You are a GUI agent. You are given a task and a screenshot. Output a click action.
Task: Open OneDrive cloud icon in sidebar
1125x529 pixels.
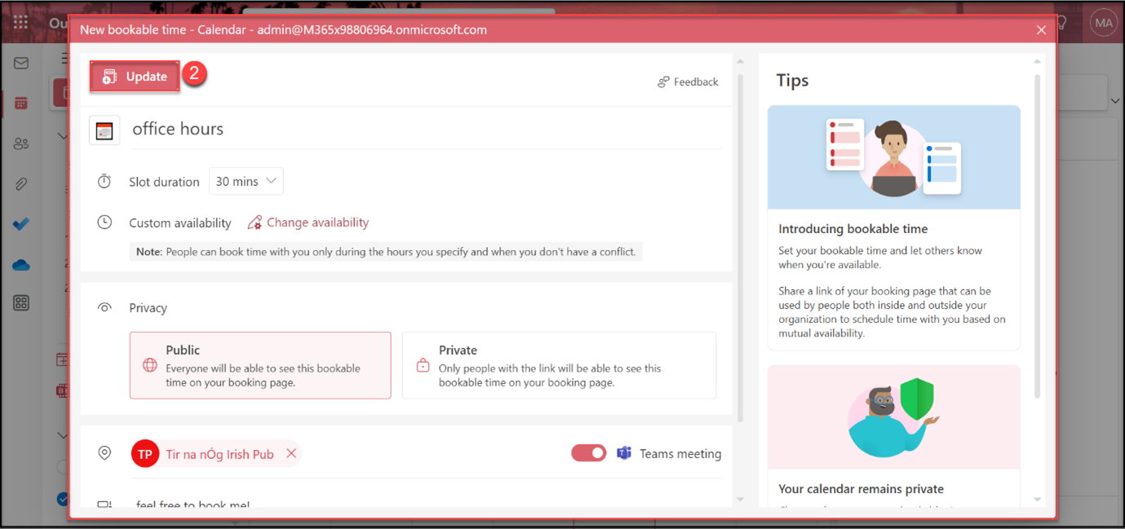21,265
